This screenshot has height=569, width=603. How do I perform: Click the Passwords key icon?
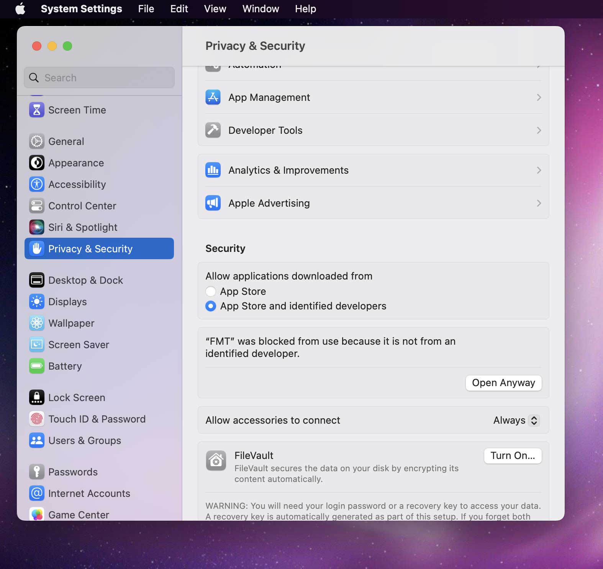(37, 472)
